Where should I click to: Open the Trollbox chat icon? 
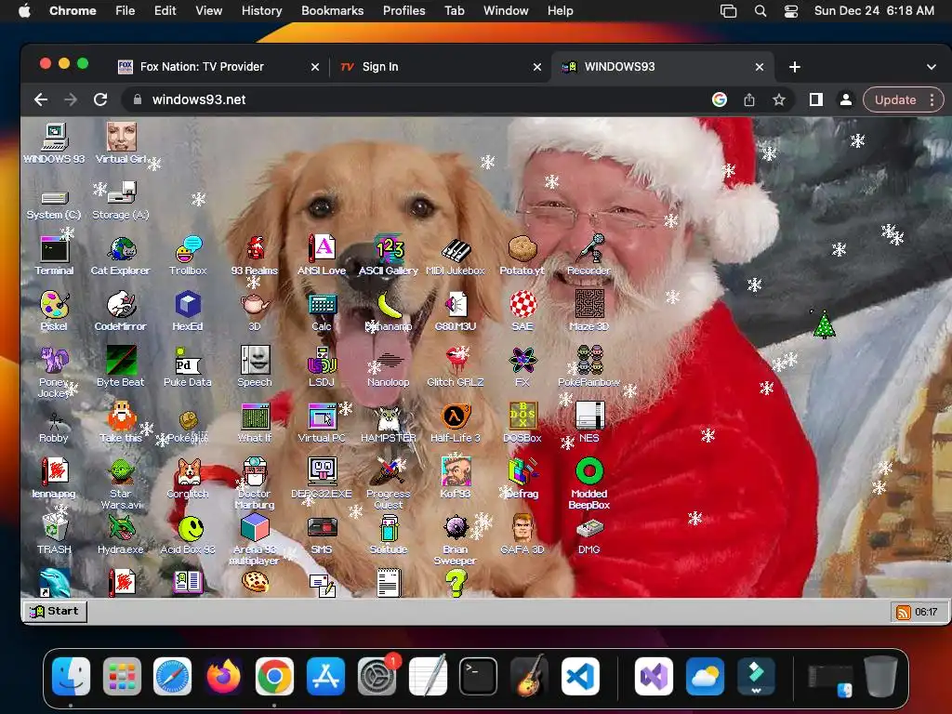coord(188,256)
